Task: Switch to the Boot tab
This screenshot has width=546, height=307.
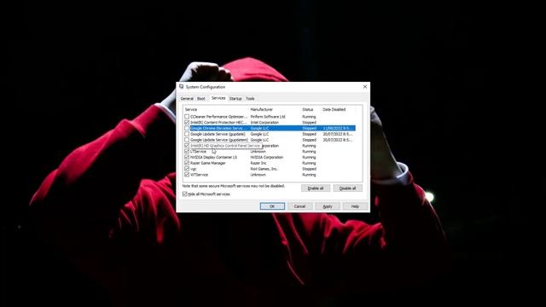Action: point(201,99)
